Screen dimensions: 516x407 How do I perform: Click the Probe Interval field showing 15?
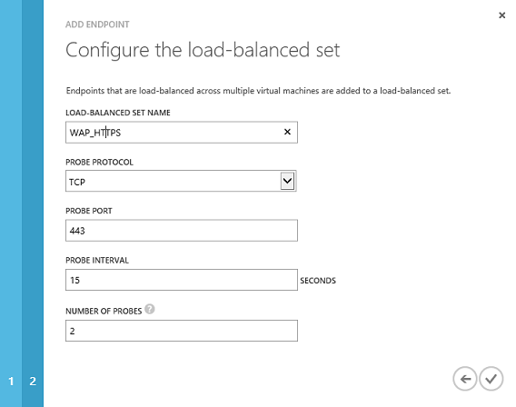coord(182,280)
